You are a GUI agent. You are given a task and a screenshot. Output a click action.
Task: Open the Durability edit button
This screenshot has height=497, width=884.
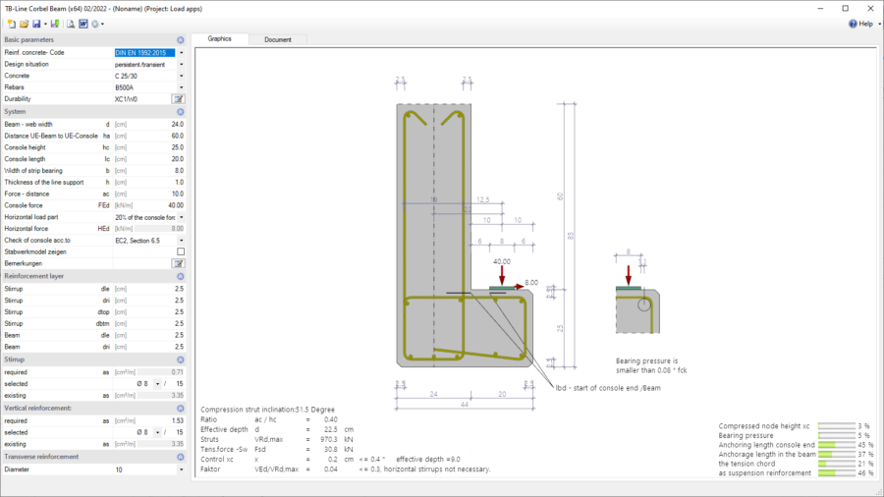pyautogui.click(x=179, y=99)
